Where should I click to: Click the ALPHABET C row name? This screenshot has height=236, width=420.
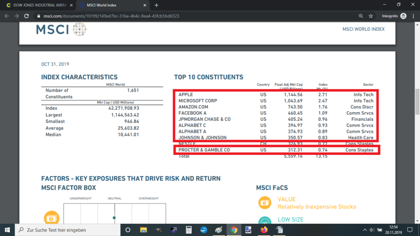point(192,125)
